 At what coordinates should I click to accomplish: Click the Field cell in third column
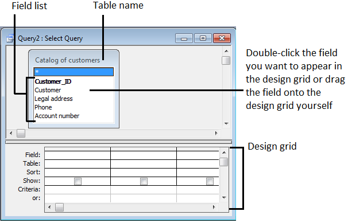pos(198,155)
